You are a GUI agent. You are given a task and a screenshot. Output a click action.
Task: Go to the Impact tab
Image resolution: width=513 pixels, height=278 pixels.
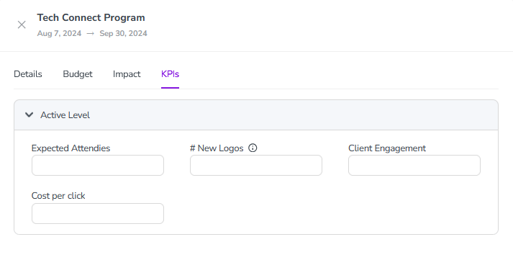(x=127, y=74)
